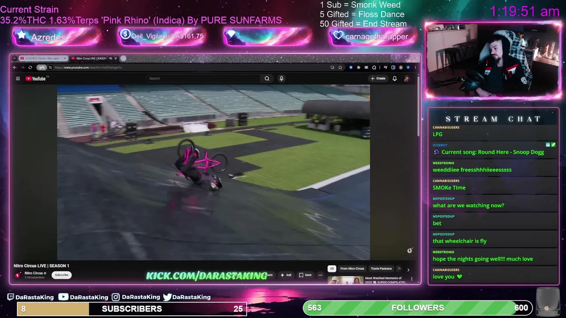Go to the YouTube home logo
The width and height of the screenshot is (566, 318).
pos(36,79)
